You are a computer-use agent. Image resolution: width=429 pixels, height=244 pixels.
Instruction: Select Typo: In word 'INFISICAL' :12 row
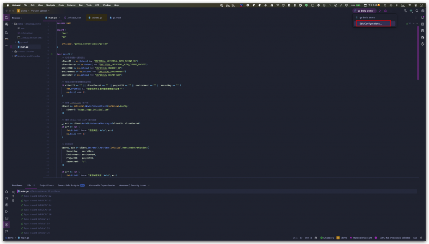(x=36, y=196)
